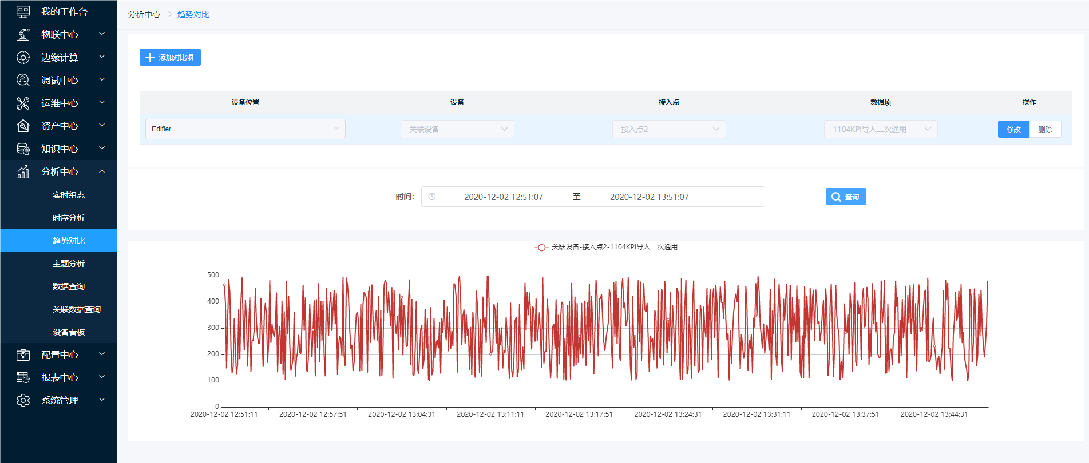Screen dimensions: 1089x463
Task: Open the 接入点2 access point dropdown
Action: 669,129
